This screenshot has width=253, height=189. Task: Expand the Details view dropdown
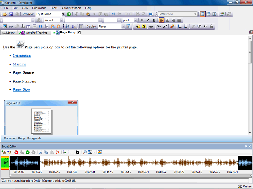(x=195, y=14)
